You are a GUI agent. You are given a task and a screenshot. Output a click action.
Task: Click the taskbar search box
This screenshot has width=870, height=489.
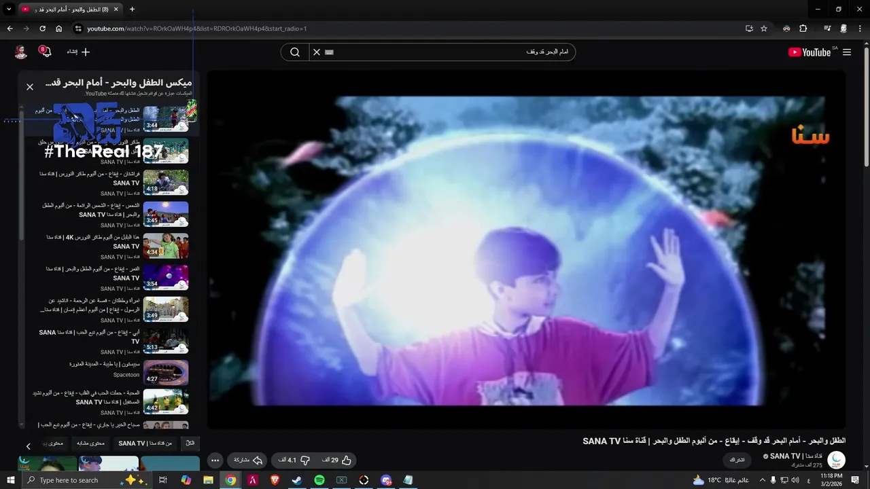86,480
